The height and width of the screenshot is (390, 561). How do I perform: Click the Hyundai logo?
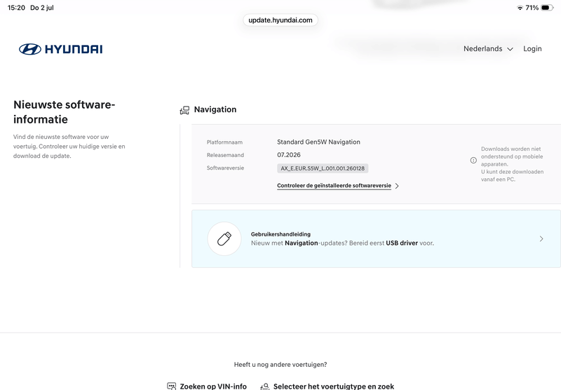pyautogui.click(x=60, y=49)
